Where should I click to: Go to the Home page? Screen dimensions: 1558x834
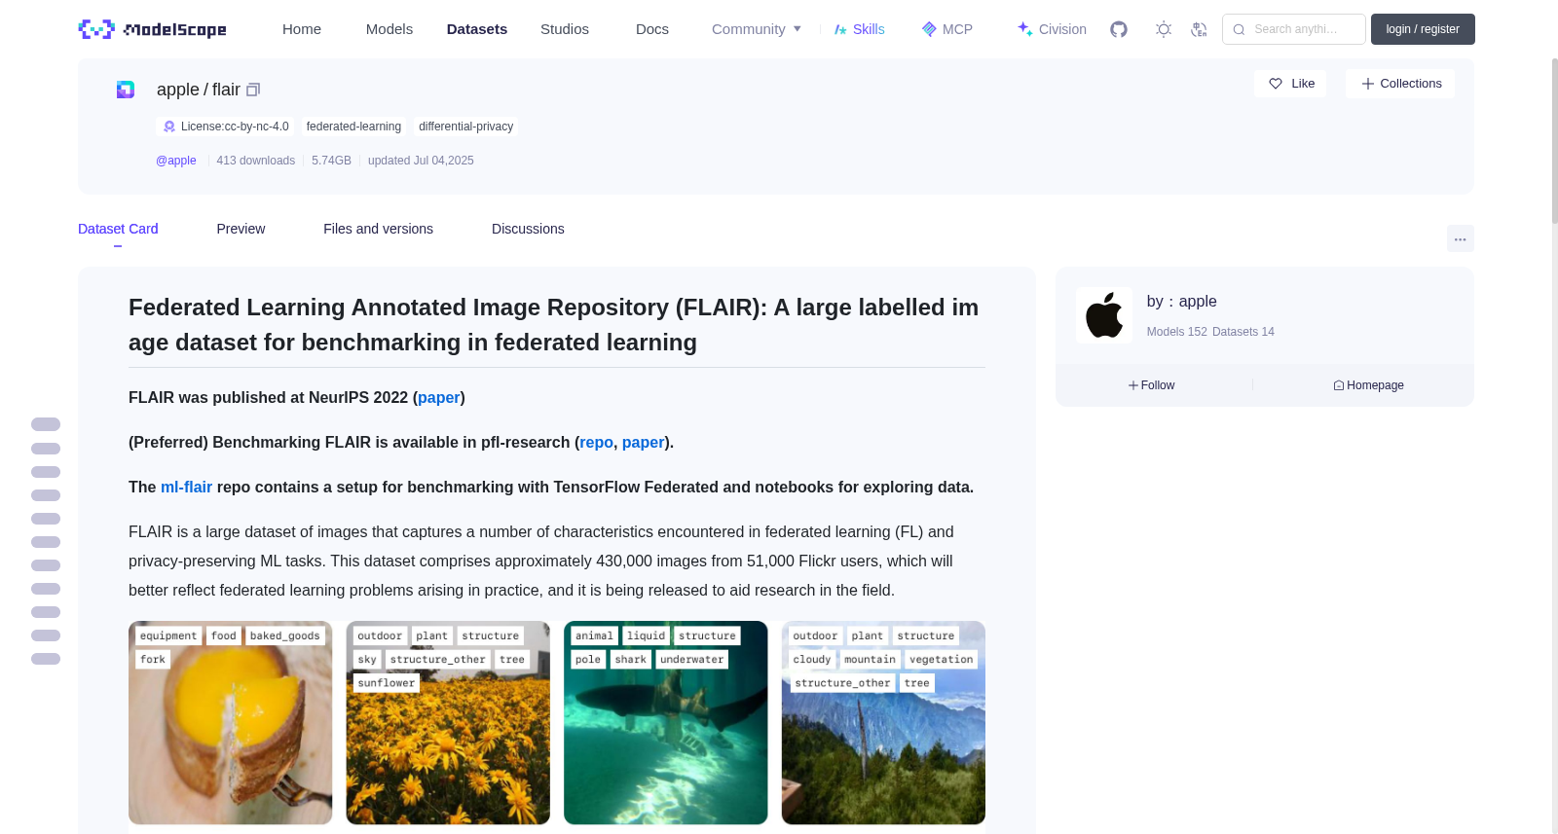click(x=302, y=29)
